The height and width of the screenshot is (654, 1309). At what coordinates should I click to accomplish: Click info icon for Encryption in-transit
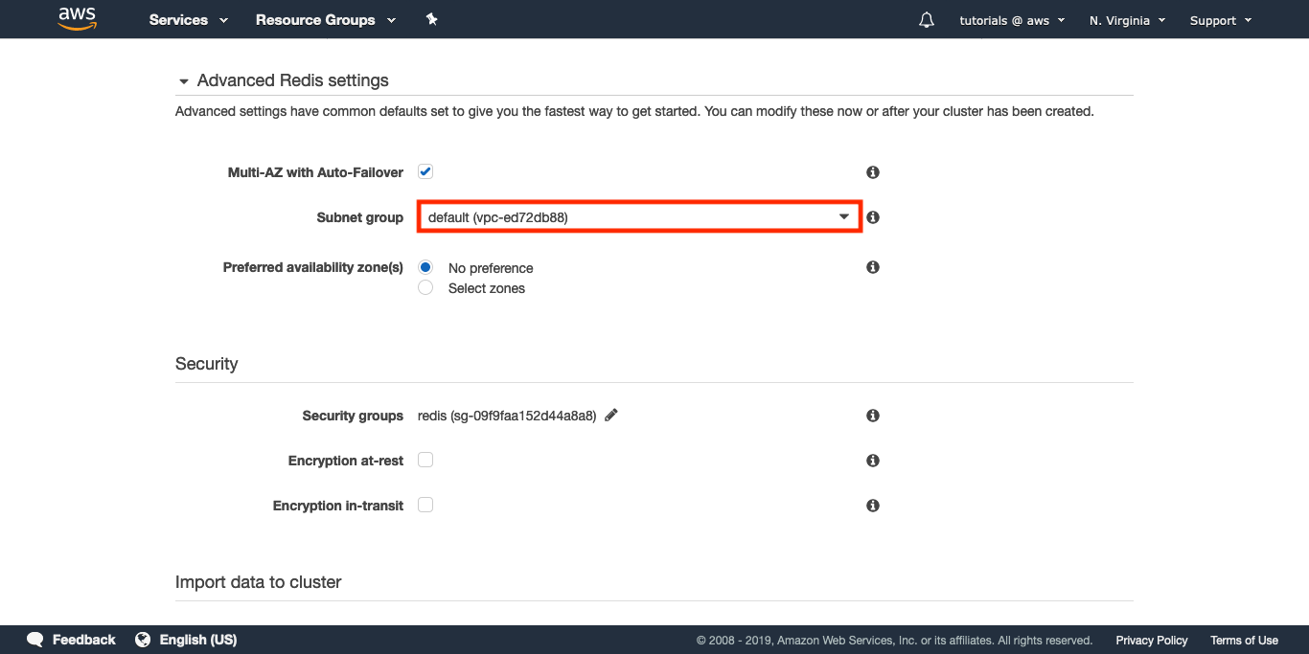point(873,506)
